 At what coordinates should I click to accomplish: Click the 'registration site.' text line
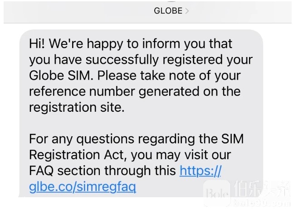(77, 107)
